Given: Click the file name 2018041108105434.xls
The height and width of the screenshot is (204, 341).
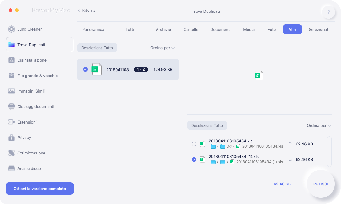Looking at the screenshot, I should pyautogui.click(x=230, y=141).
